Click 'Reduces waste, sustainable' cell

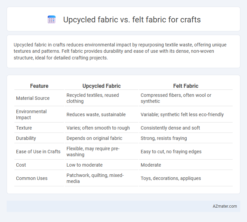click(96, 115)
